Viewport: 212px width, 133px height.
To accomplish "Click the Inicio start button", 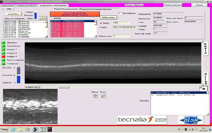I will coord(4,129).
